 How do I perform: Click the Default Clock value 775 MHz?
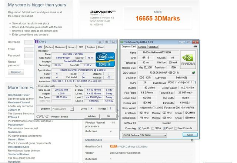pyautogui.click(x=144, y=118)
